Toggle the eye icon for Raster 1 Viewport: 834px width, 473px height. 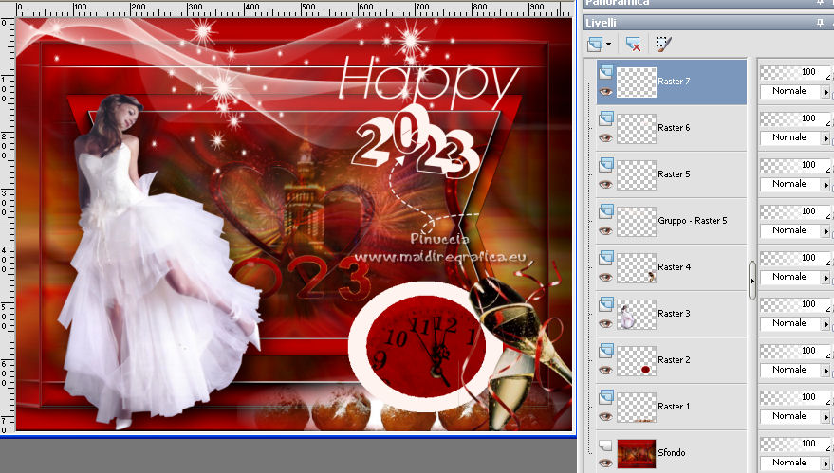pyautogui.click(x=606, y=417)
